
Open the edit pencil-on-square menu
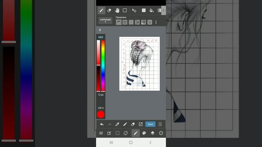(109, 133)
